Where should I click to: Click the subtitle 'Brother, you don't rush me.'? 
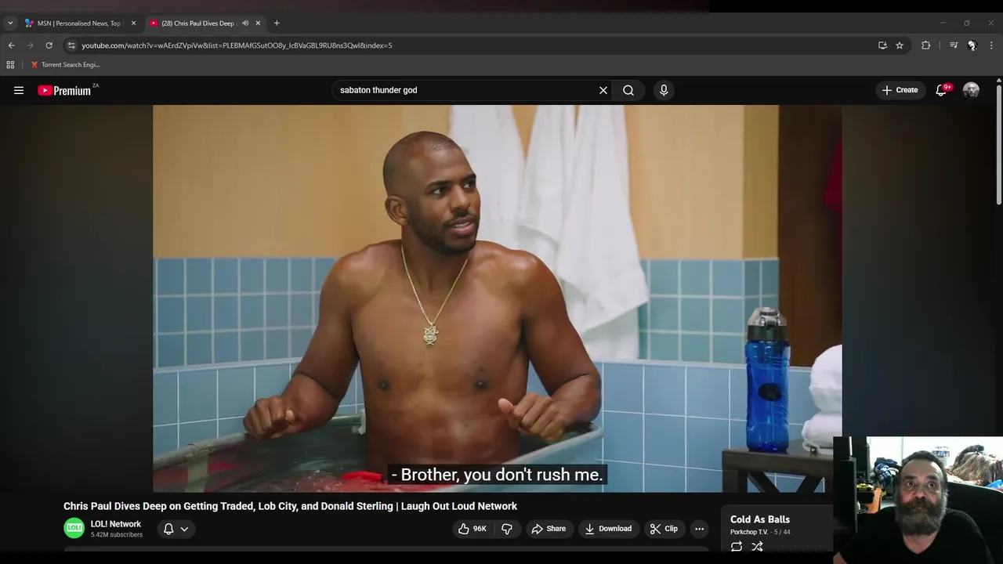pos(497,475)
